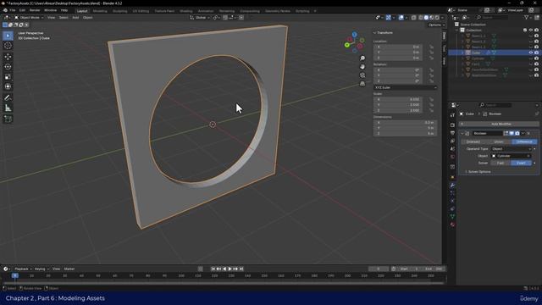This screenshot has height=305, width=542.
Task: Activate the Rotate tool
Action: tap(8, 66)
